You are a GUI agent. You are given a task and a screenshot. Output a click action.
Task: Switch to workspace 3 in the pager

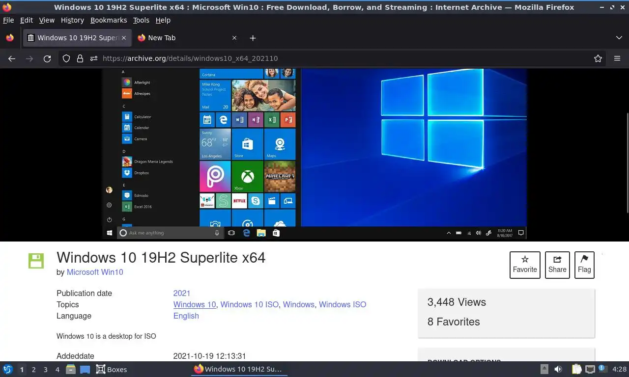tap(45, 369)
